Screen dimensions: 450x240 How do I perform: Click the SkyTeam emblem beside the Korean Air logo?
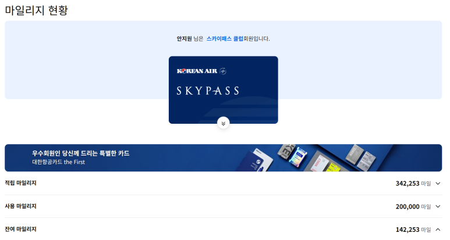tap(223, 71)
